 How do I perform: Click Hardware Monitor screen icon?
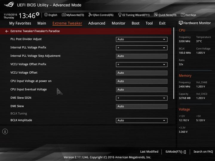[x=181, y=23]
